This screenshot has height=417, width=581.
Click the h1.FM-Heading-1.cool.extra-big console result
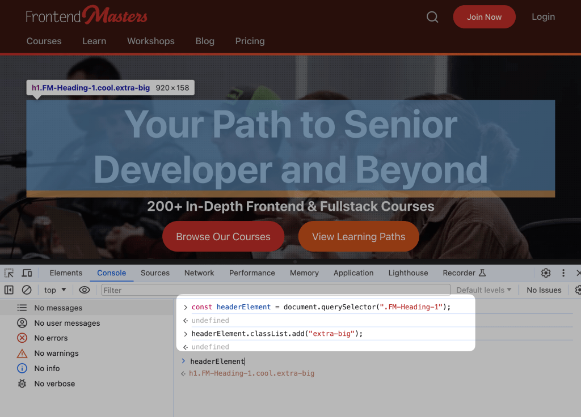click(251, 373)
